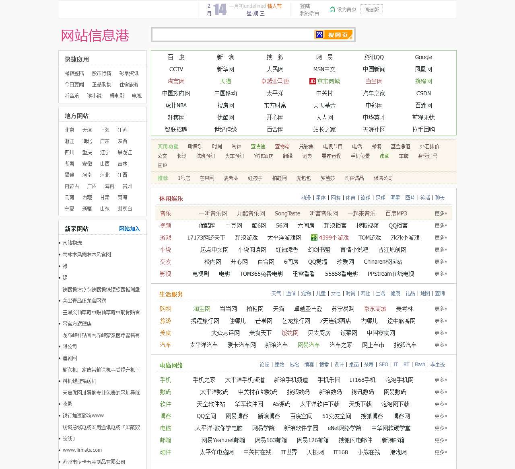Select the 天气 tab in 生活服务
515x469 pixels.
(276, 293)
